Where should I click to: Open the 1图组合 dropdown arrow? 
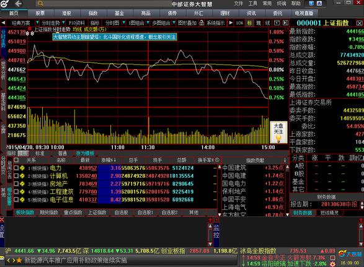point(148,23)
